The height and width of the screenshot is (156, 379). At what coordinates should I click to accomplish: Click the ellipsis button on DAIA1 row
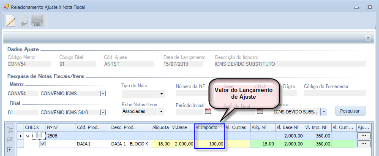pos(363,144)
